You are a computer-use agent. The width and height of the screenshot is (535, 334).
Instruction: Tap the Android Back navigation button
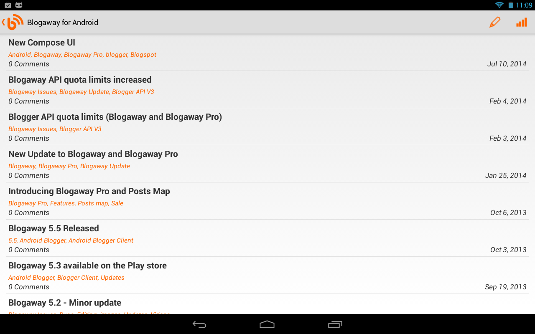199,324
